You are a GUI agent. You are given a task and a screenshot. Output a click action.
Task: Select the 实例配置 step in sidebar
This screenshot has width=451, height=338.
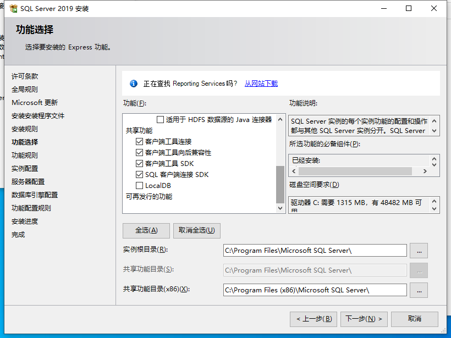coord(25,169)
